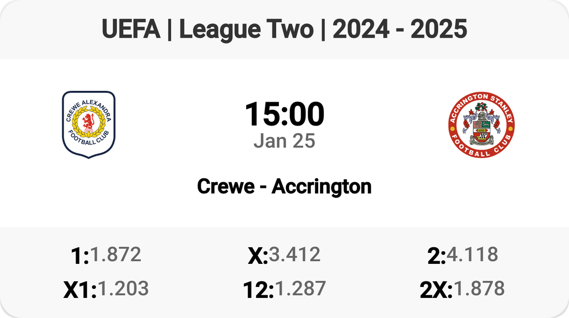Choose the 12 double chance odds 1.287
Image resolution: width=569 pixels, height=318 pixels.
point(300,289)
